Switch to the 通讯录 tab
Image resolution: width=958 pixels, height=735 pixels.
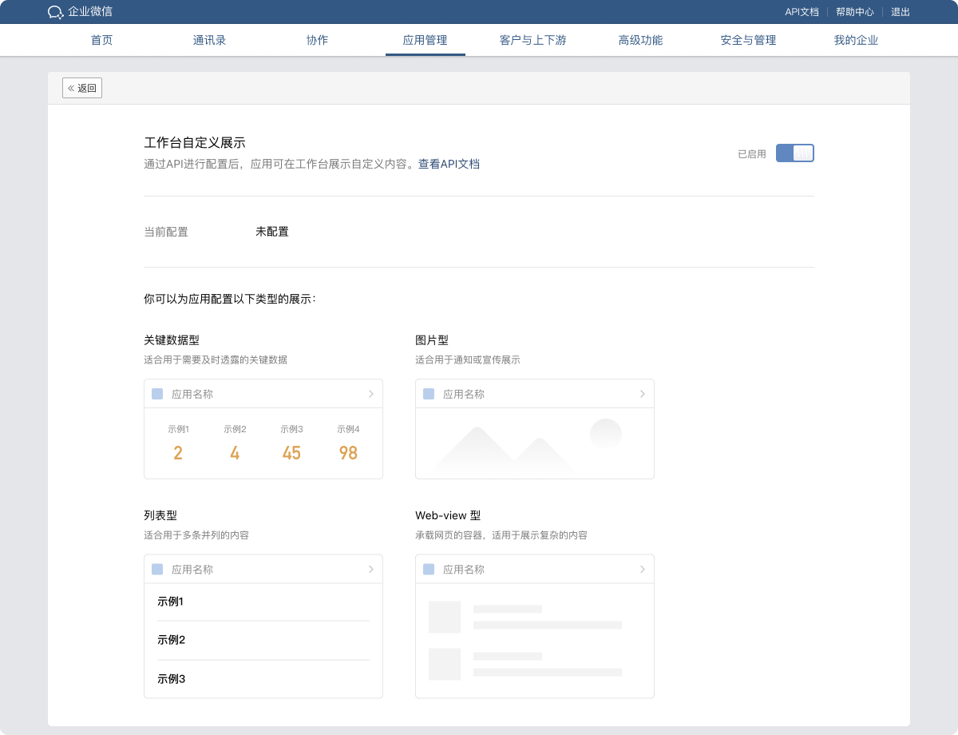(x=208, y=39)
